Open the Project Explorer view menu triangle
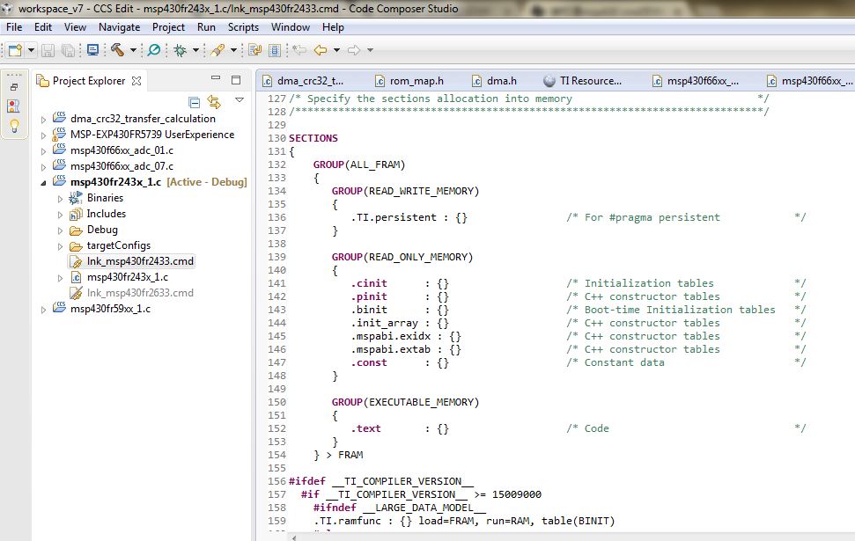 [x=239, y=101]
